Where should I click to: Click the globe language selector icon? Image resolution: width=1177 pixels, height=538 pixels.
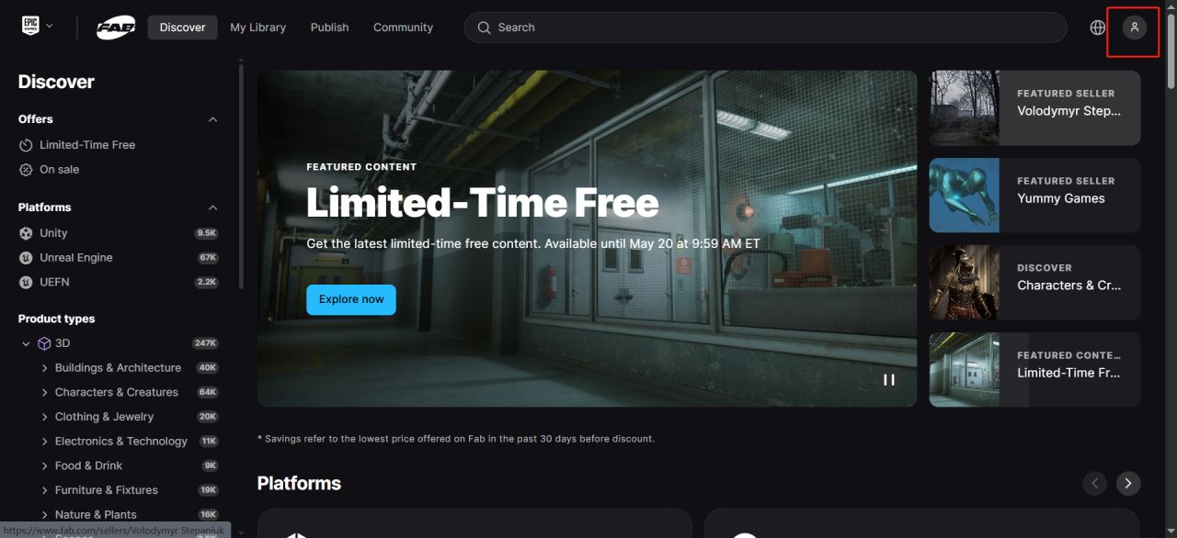tap(1097, 28)
